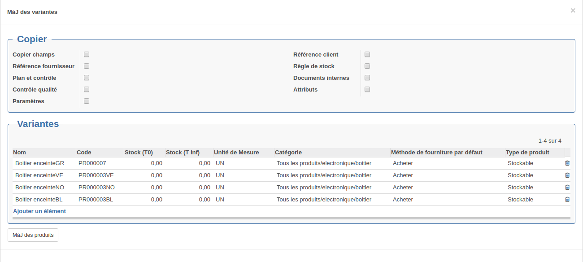
Task: Click the Ajouter un élément link
Action: 39,211
